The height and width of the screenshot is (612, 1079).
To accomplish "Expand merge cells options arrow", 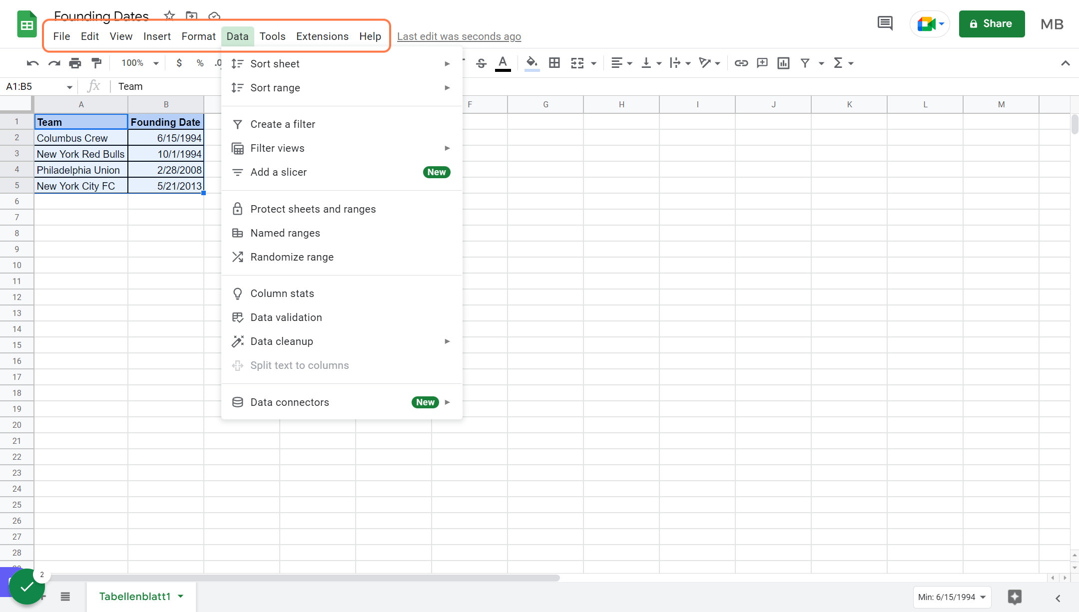I will point(593,63).
